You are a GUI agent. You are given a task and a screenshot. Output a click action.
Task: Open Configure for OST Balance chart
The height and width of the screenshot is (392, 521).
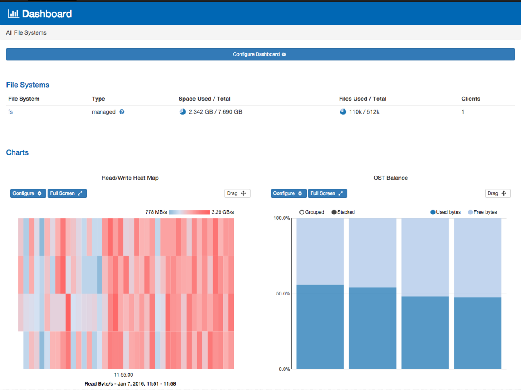click(288, 193)
